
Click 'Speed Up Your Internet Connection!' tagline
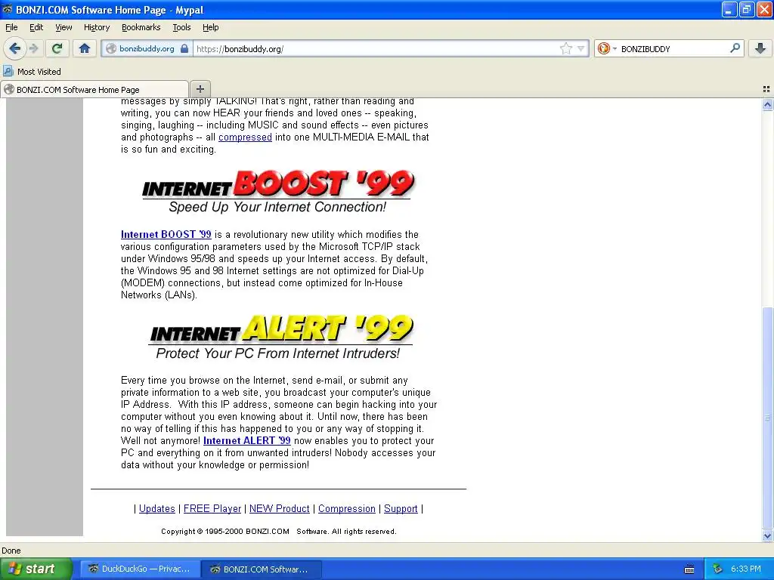pyautogui.click(x=277, y=207)
